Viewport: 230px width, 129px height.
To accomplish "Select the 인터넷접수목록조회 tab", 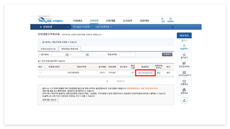I will [70, 49].
